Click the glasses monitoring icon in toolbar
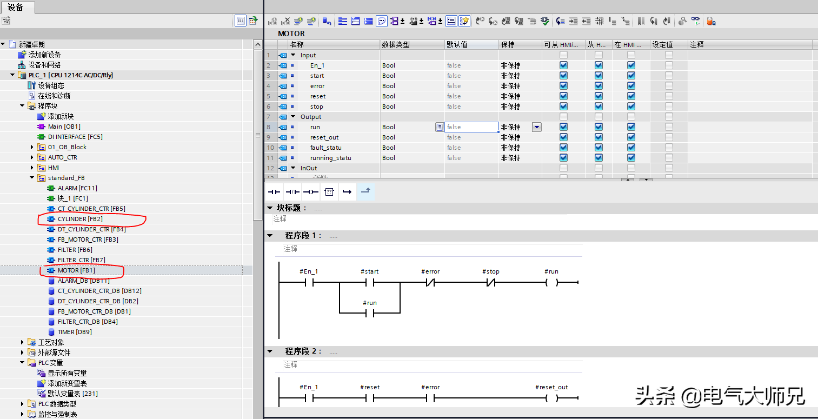 tap(696, 21)
